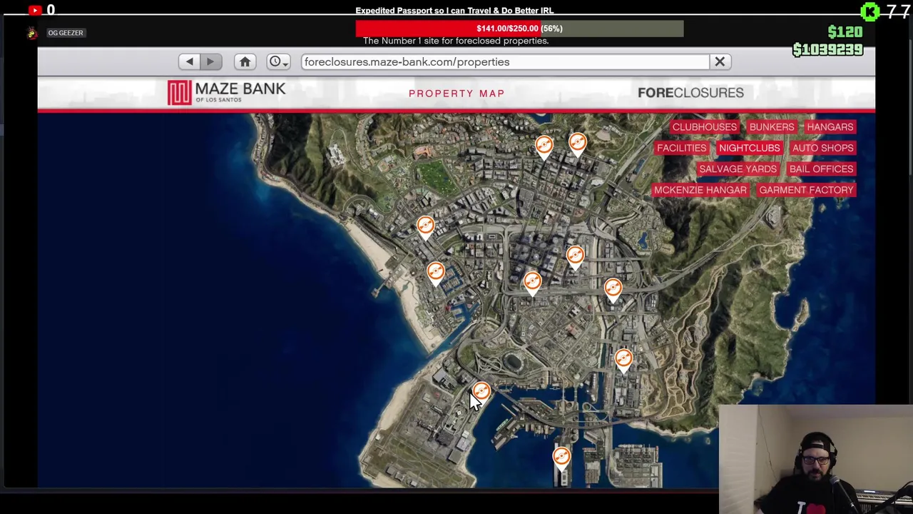
Task: Toggle the Clubhouses filter
Action: click(x=704, y=127)
